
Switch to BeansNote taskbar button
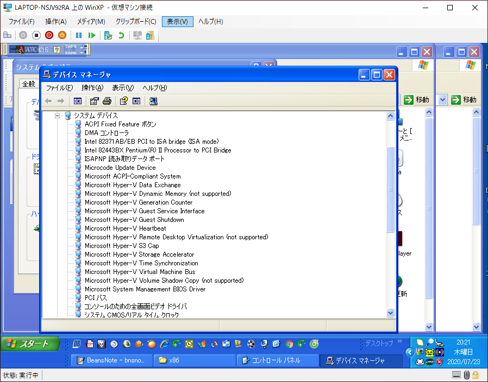[111, 360]
